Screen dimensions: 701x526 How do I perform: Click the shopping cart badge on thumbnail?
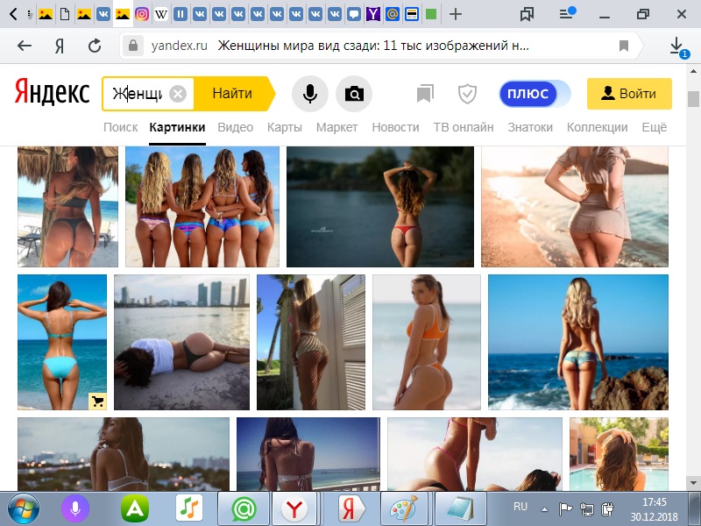tap(97, 401)
